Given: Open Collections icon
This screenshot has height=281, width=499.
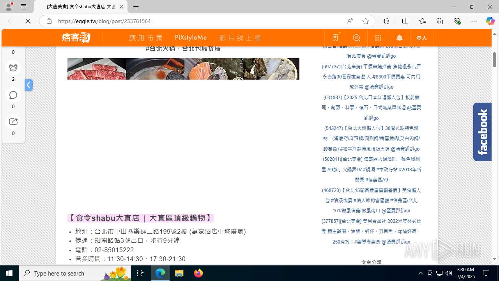Looking at the screenshot, I should pyautogui.click(x=440, y=21).
